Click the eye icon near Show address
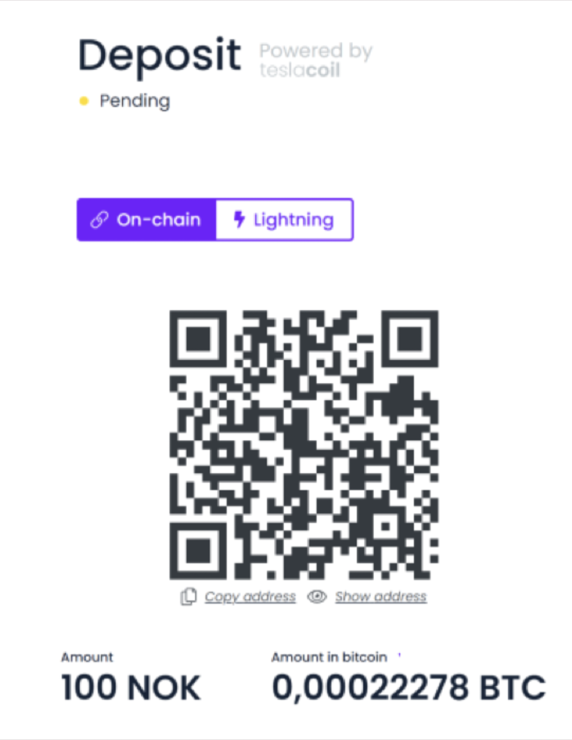The image size is (572, 740). point(317,597)
